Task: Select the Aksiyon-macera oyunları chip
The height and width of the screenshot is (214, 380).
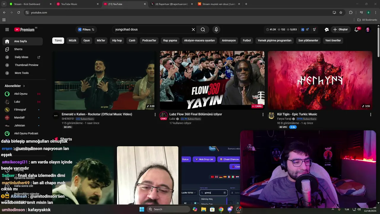Action: pos(199,40)
